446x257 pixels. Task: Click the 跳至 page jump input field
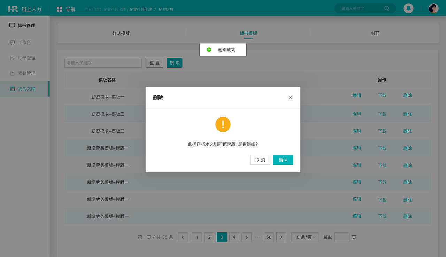click(x=342, y=237)
